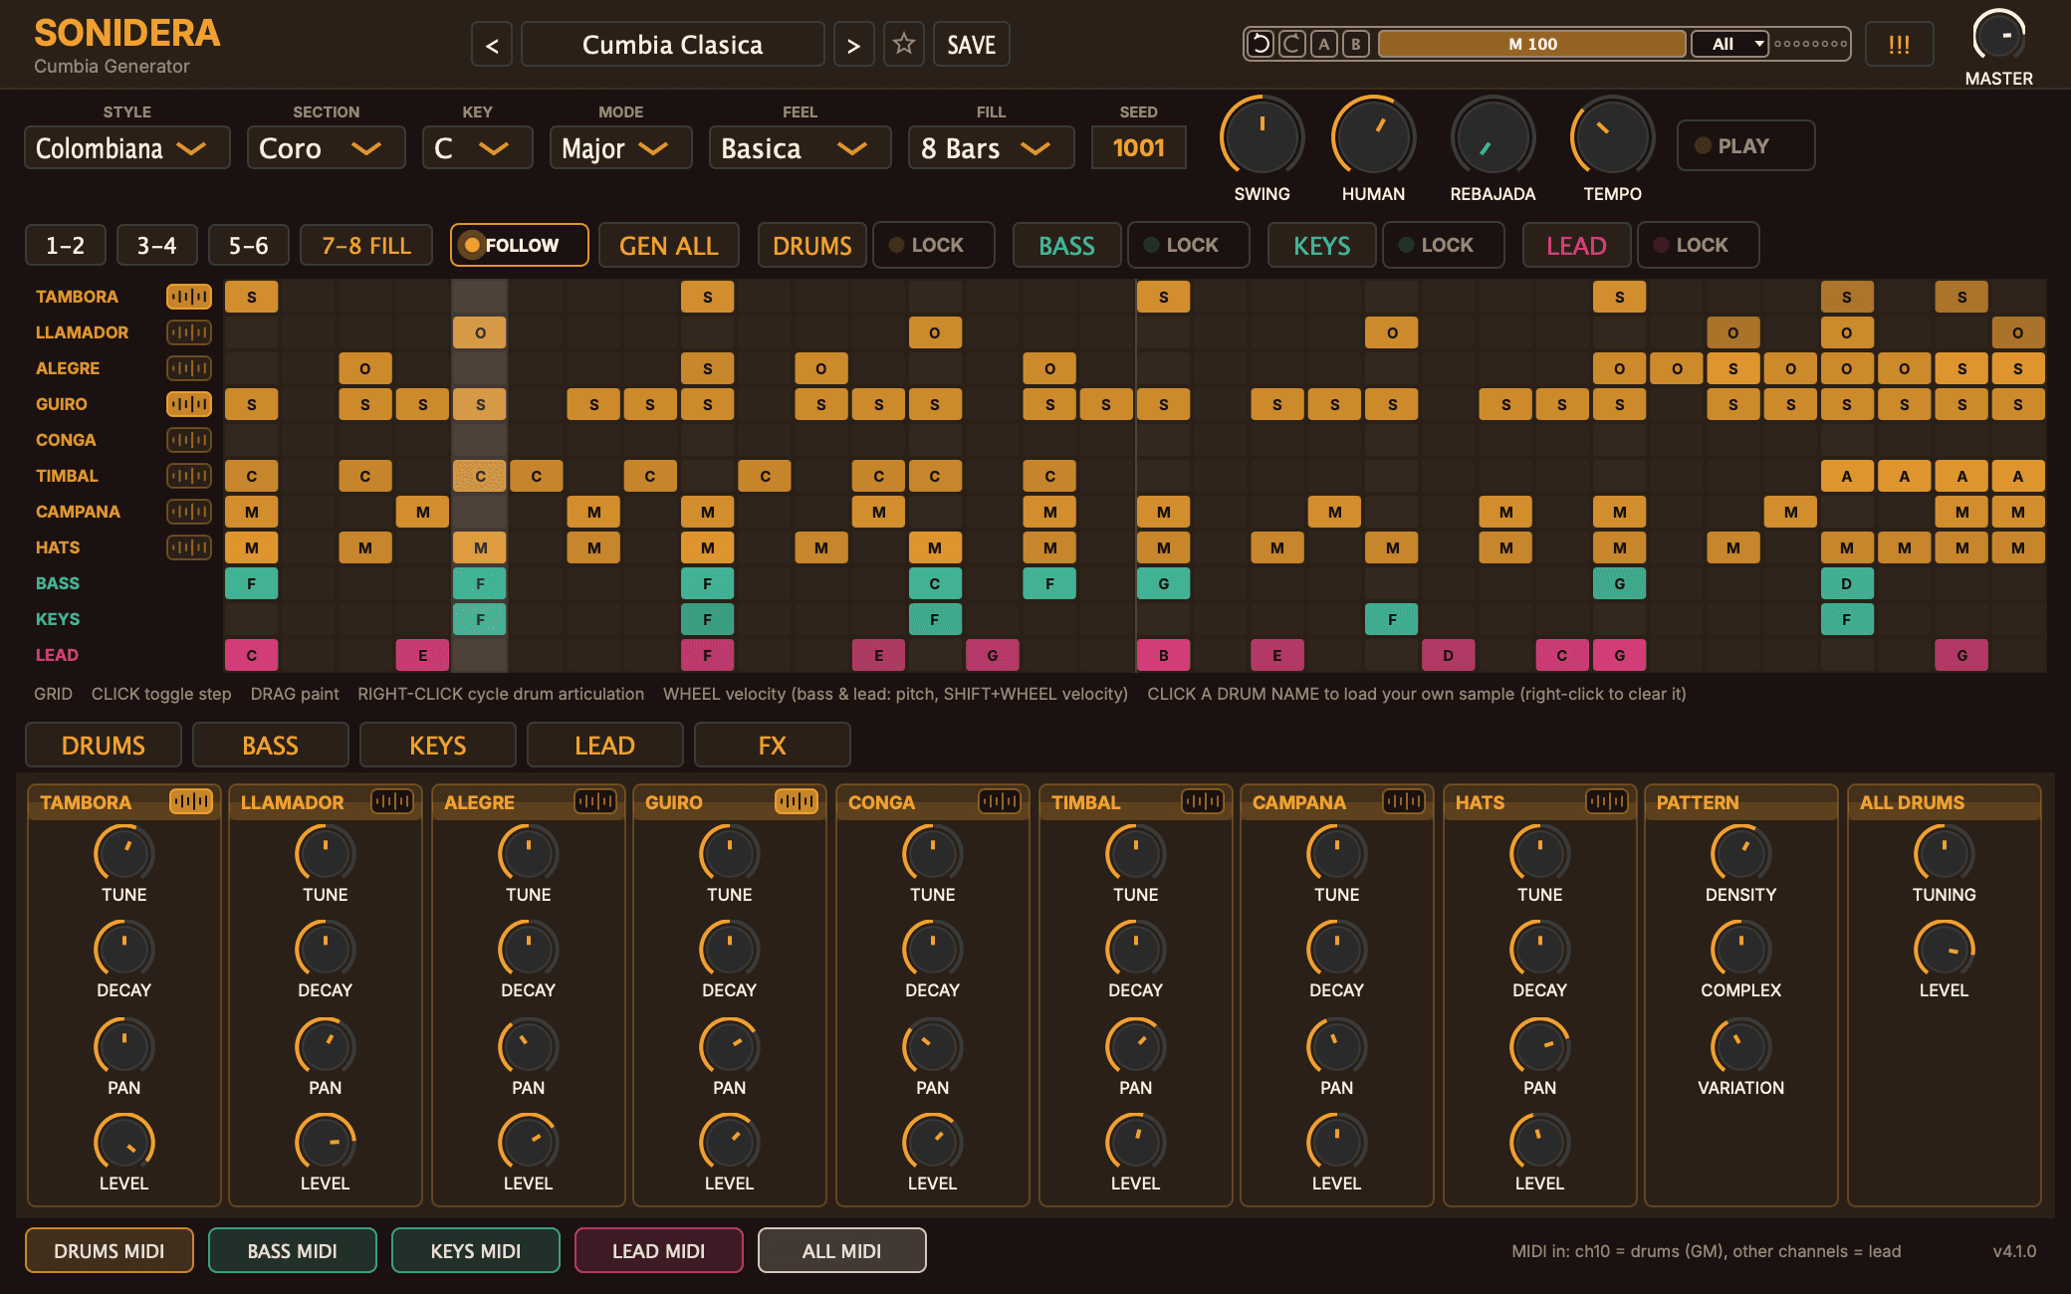Click the SEED field showing 1001
Screen dimensions: 2071x1294
1139,148
